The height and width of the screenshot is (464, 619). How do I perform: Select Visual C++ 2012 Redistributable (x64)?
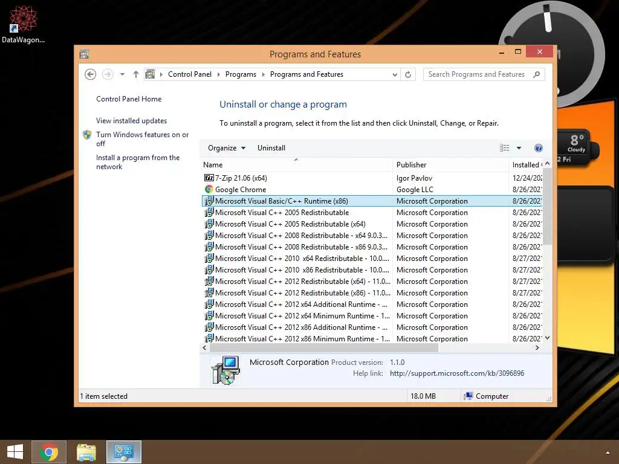372,281
